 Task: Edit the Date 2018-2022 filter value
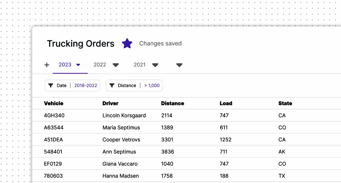(86, 85)
